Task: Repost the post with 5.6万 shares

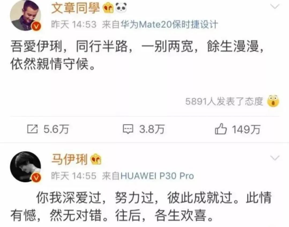Action: (x=48, y=129)
